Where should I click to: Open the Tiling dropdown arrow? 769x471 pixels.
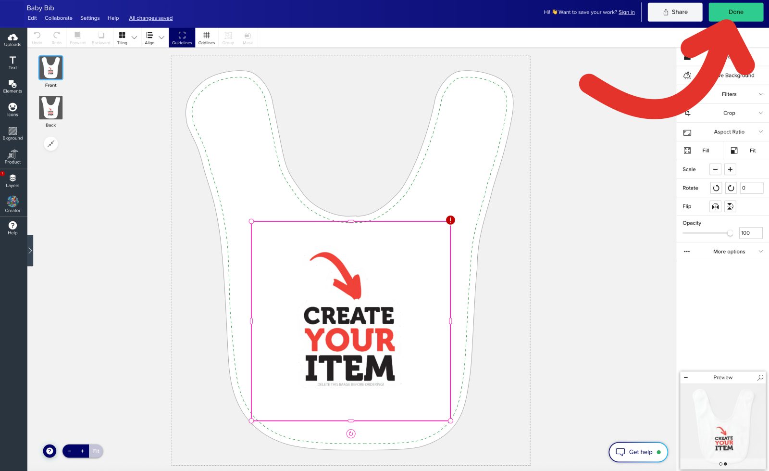[135, 38]
